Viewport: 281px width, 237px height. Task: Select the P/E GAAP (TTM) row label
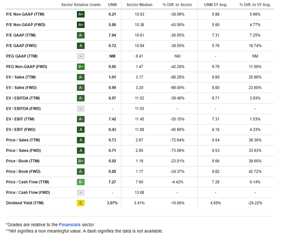coord(21,35)
